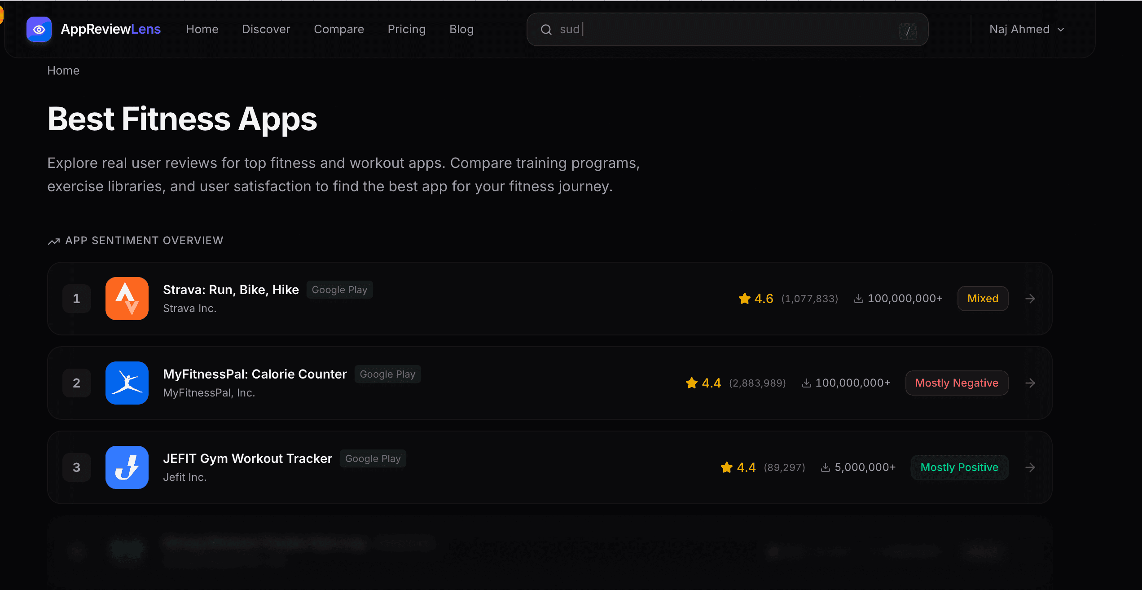Click the download count icon next to Strava
Viewport: 1142px width, 590px height.
(859, 298)
